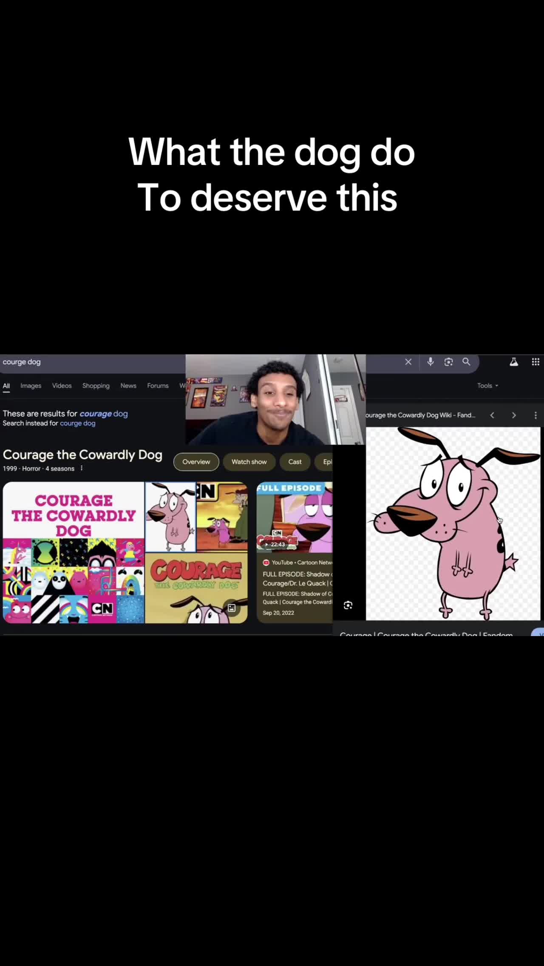The height and width of the screenshot is (966, 544).
Task: Select the Cast chip
Action: click(x=295, y=462)
